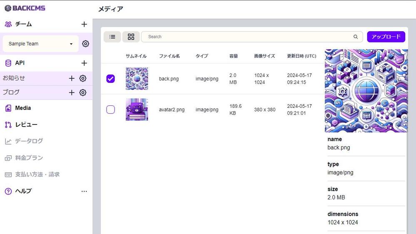The height and width of the screenshot is (234, 416).
Task: Click the details panel name value back.png
Action: (x=339, y=147)
